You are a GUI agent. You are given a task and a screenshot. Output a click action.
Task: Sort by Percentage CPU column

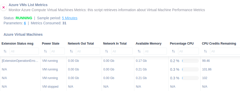click(x=173, y=51)
